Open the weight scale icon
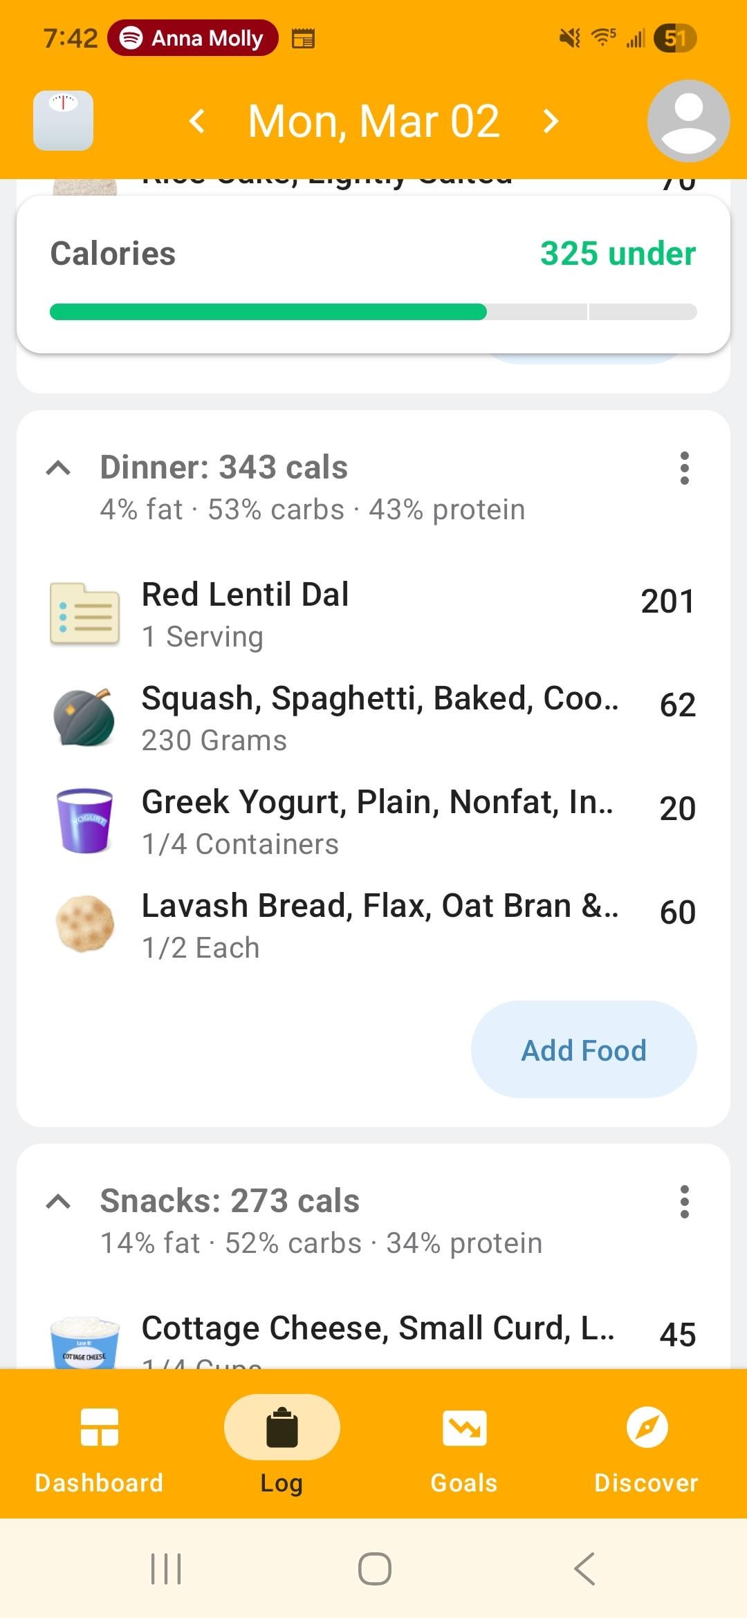The width and height of the screenshot is (747, 1618). pyautogui.click(x=63, y=121)
